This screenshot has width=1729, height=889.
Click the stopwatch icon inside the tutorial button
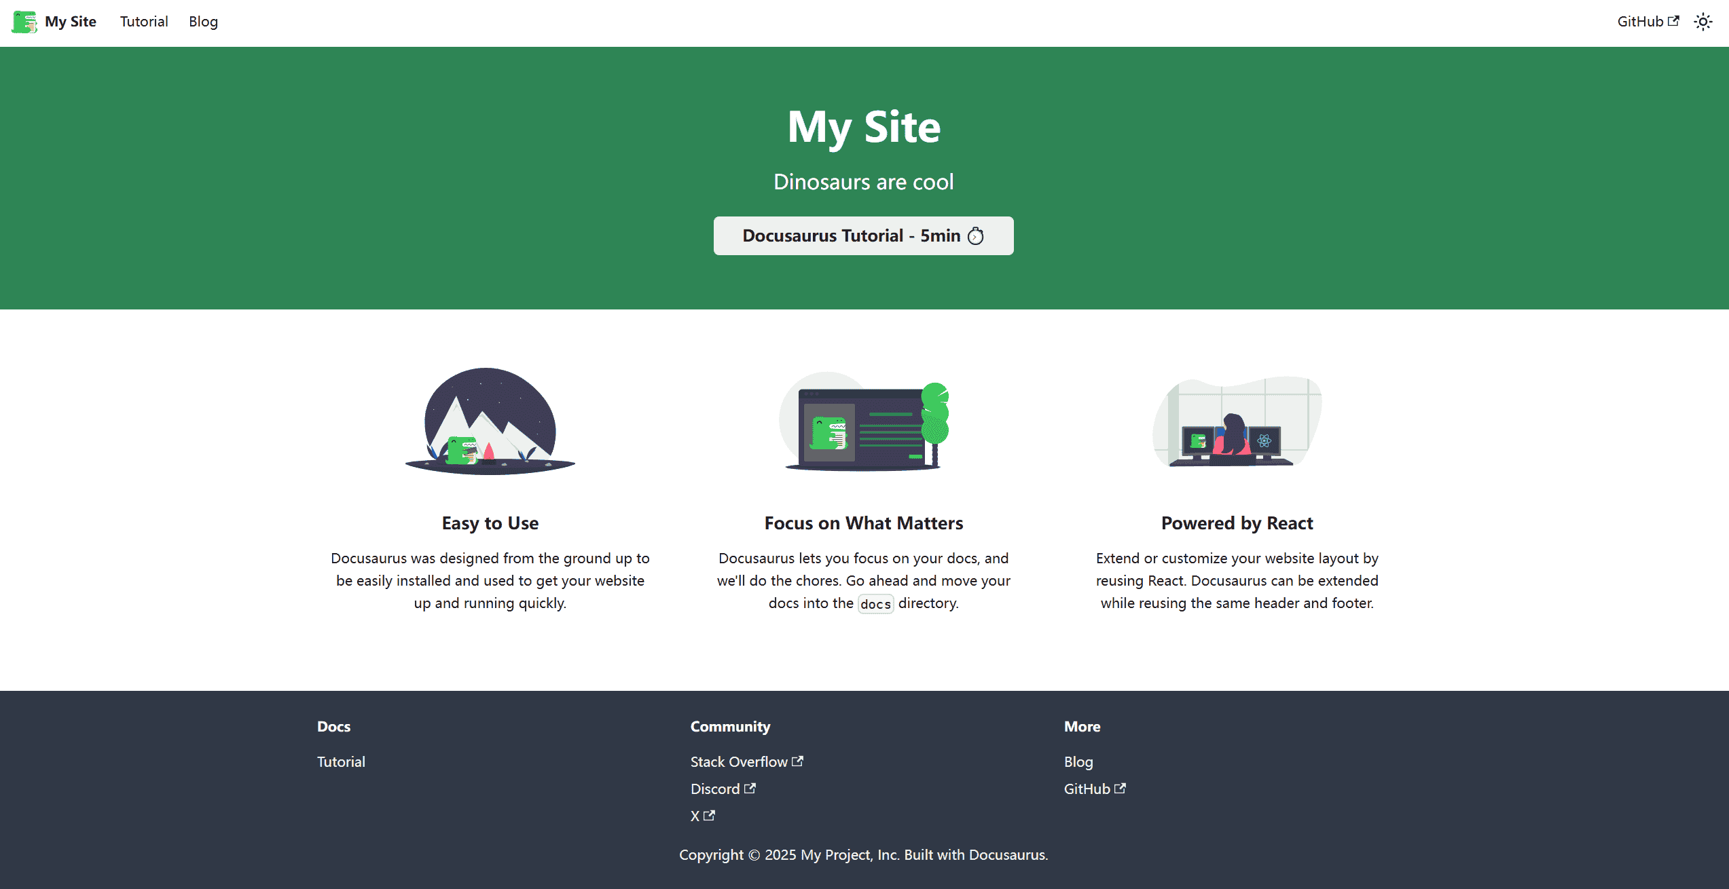[x=977, y=235]
